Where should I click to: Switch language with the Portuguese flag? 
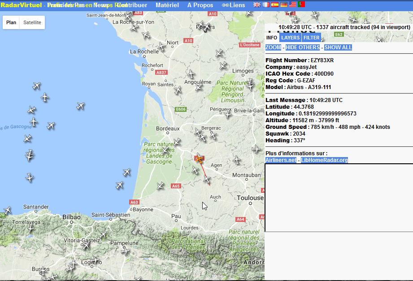[302, 4]
